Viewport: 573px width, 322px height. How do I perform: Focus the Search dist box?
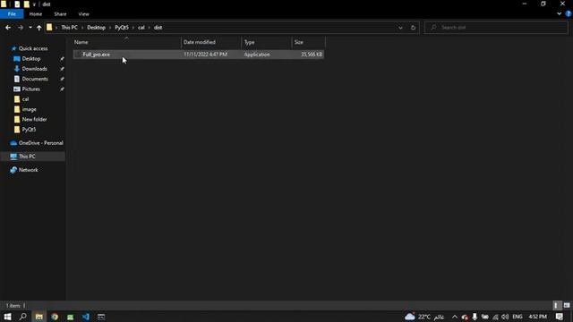496,28
